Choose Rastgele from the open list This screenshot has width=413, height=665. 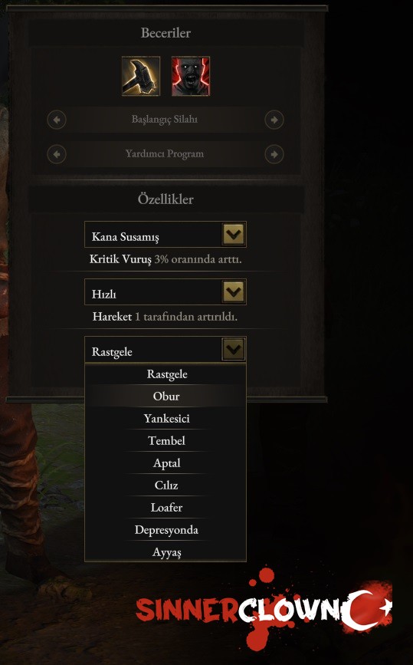pyautogui.click(x=166, y=374)
